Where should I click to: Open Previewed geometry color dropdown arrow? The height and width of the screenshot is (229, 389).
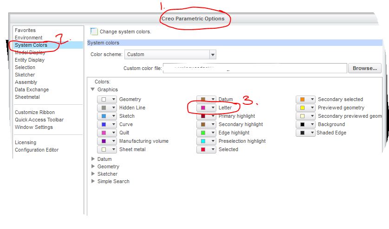(312, 108)
